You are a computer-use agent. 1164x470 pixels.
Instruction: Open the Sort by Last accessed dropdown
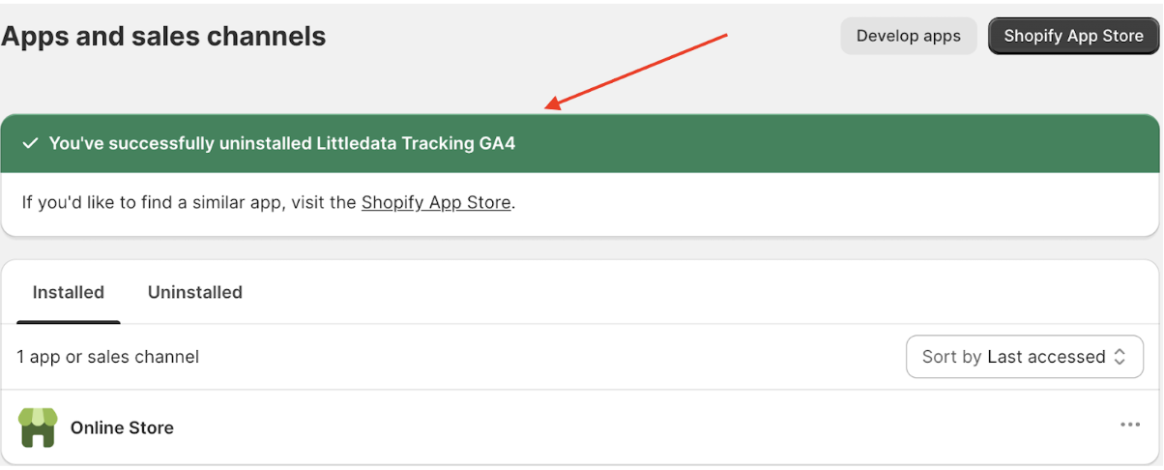coord(1025,357)
